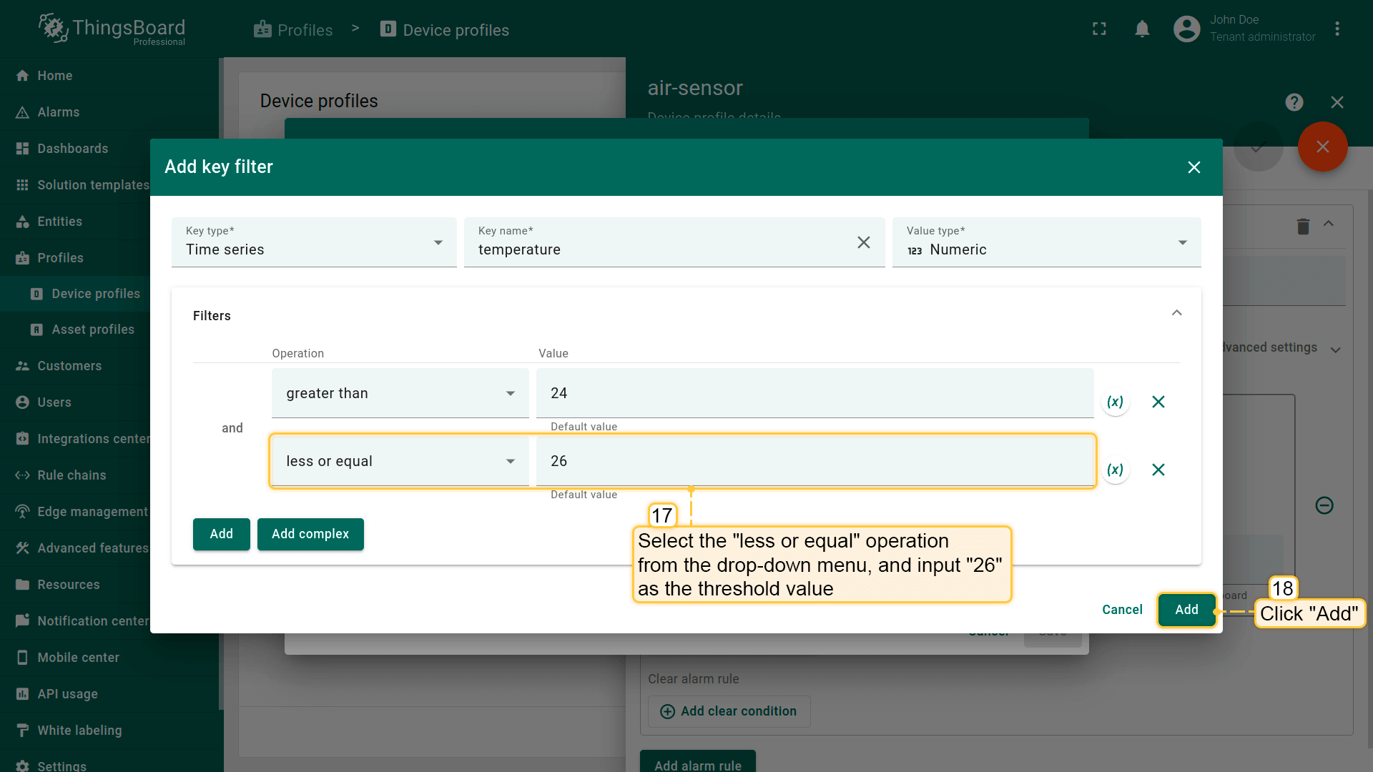This screenshot has height=772, width=1373.
Task: Open the greater than operation dropdown
Action: [x=400, y=393]
